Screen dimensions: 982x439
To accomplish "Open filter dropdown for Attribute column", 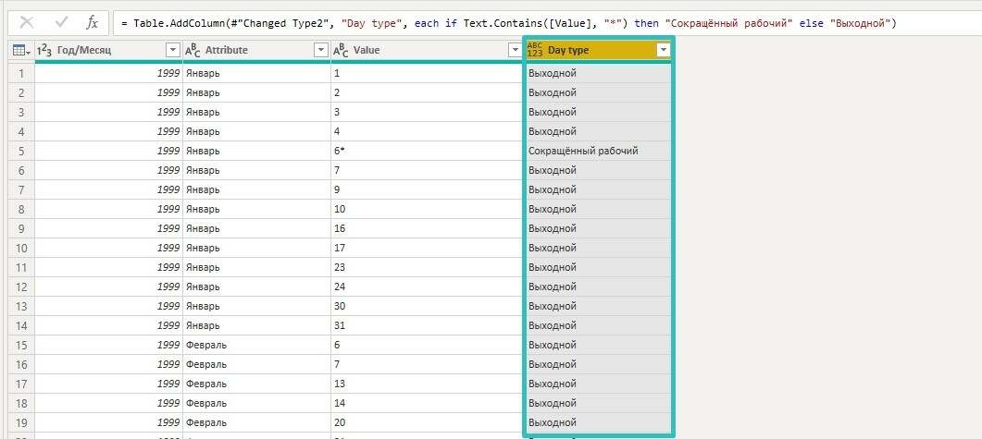I will click(320, 51).
